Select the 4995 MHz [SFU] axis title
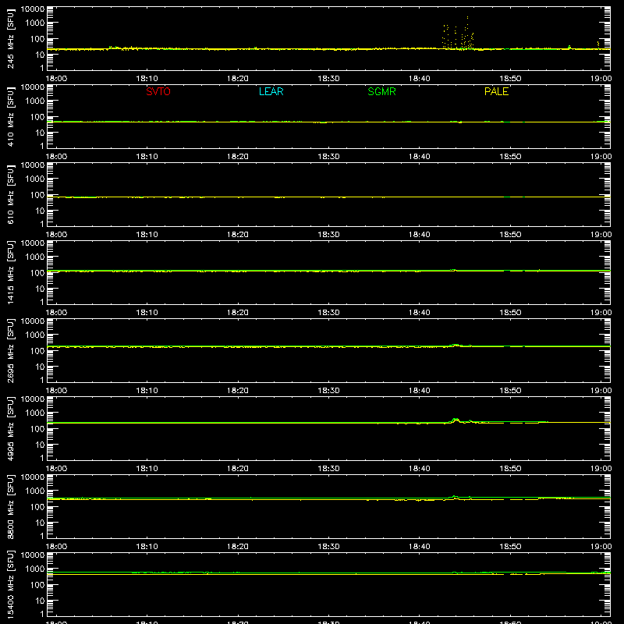 (11, 428)
